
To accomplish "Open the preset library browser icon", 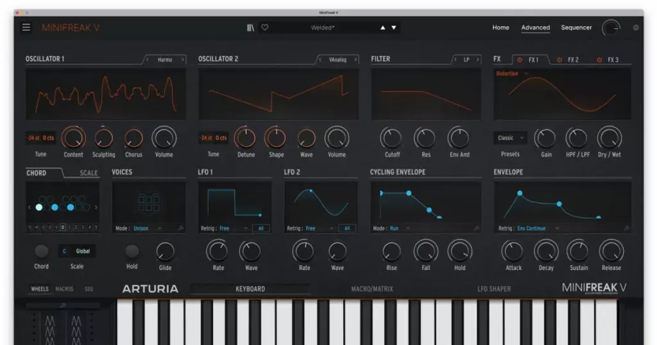I will click(x=250, y=28).
